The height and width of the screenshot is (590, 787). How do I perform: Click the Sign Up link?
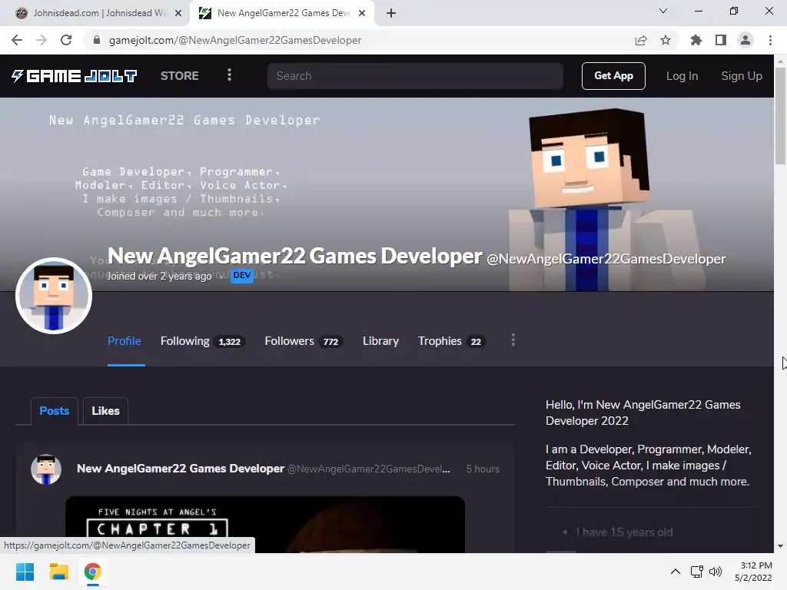click(x=742, y=76)
